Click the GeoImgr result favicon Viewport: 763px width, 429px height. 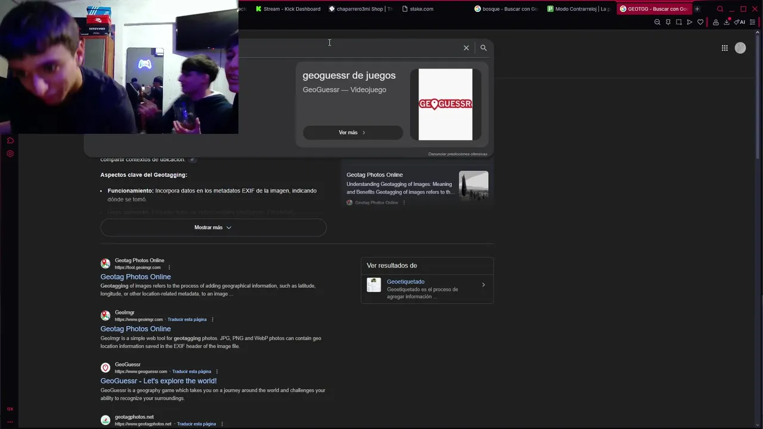pos(106,316)
